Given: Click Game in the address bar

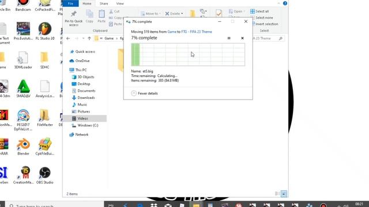Looking at the screenshot, I should [x=109, y=39].
